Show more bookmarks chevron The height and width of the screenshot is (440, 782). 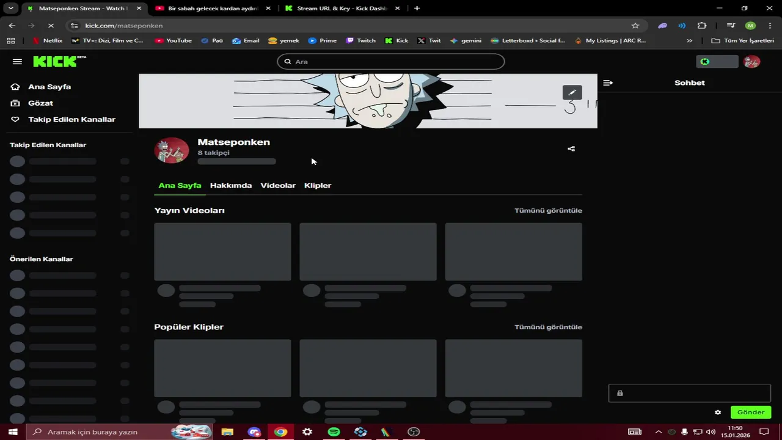pos(690,40)
